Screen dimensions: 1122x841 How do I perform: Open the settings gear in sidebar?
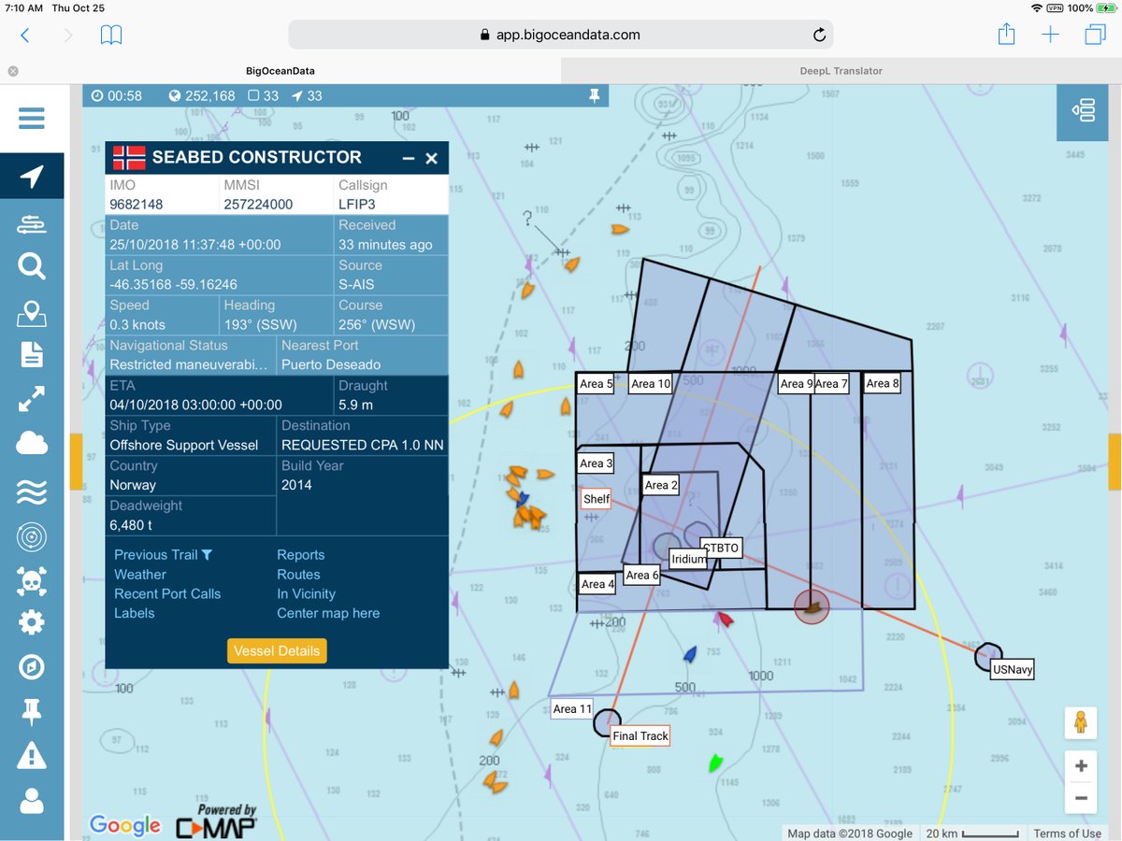pyautogui.click(x=31, y=621)
